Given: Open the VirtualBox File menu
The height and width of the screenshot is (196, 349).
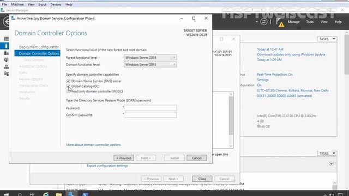Looking at the screenshot, I should point(4,4).
